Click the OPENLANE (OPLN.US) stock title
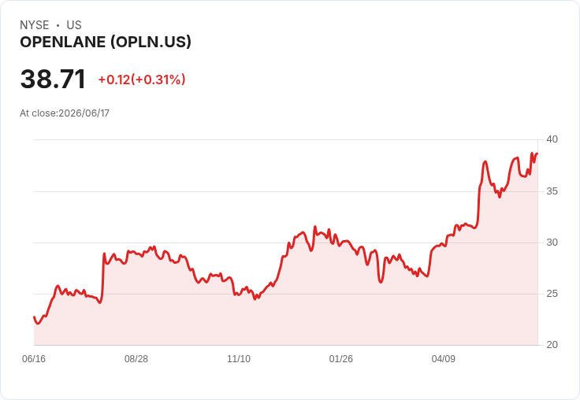The width and height of the screenshot is (580, 400). click(x=106, y=43)
